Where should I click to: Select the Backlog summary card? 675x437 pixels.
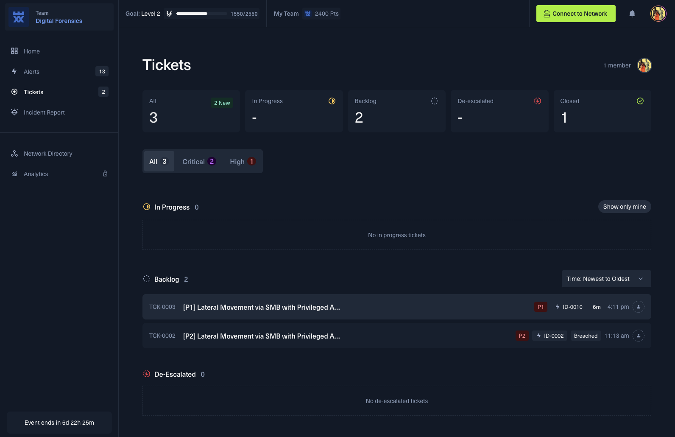click(x=396, y=111)
